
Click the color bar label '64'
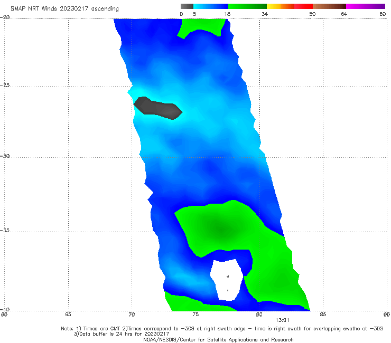coord(344,14)
